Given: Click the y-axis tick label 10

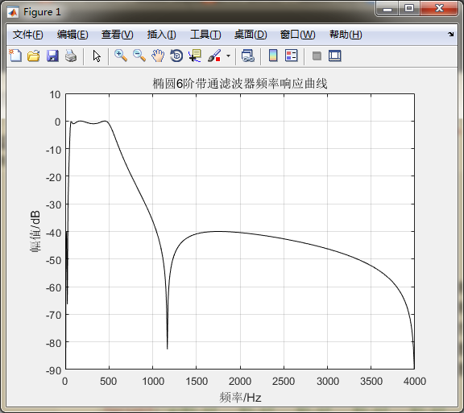Looking at the screenshot, I should [55, 95].
